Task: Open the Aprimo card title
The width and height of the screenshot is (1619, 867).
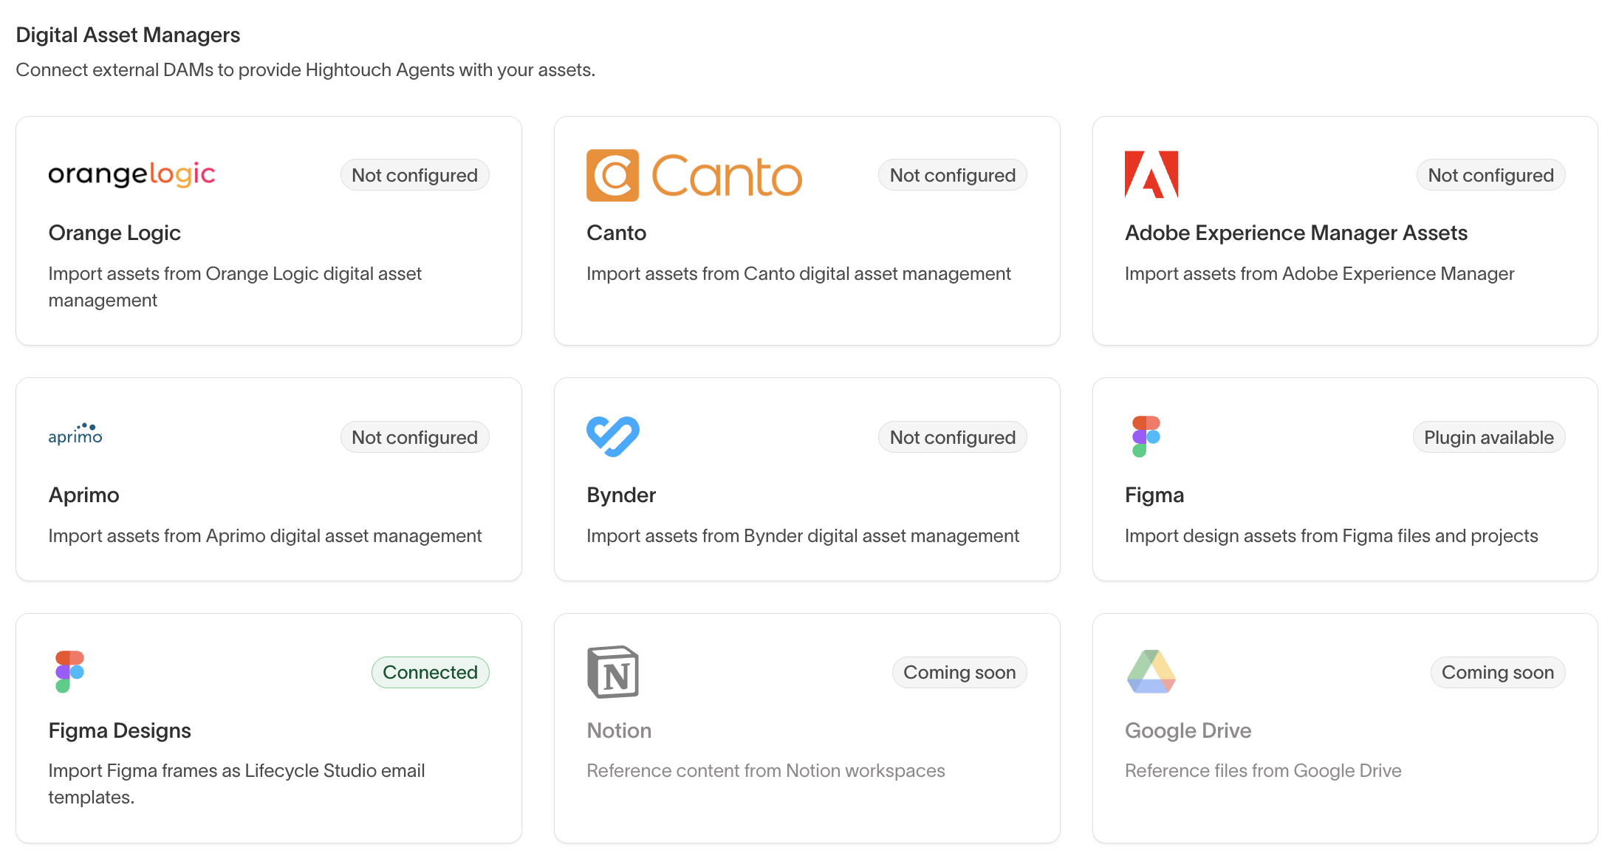Action: (x=83, y=495)
